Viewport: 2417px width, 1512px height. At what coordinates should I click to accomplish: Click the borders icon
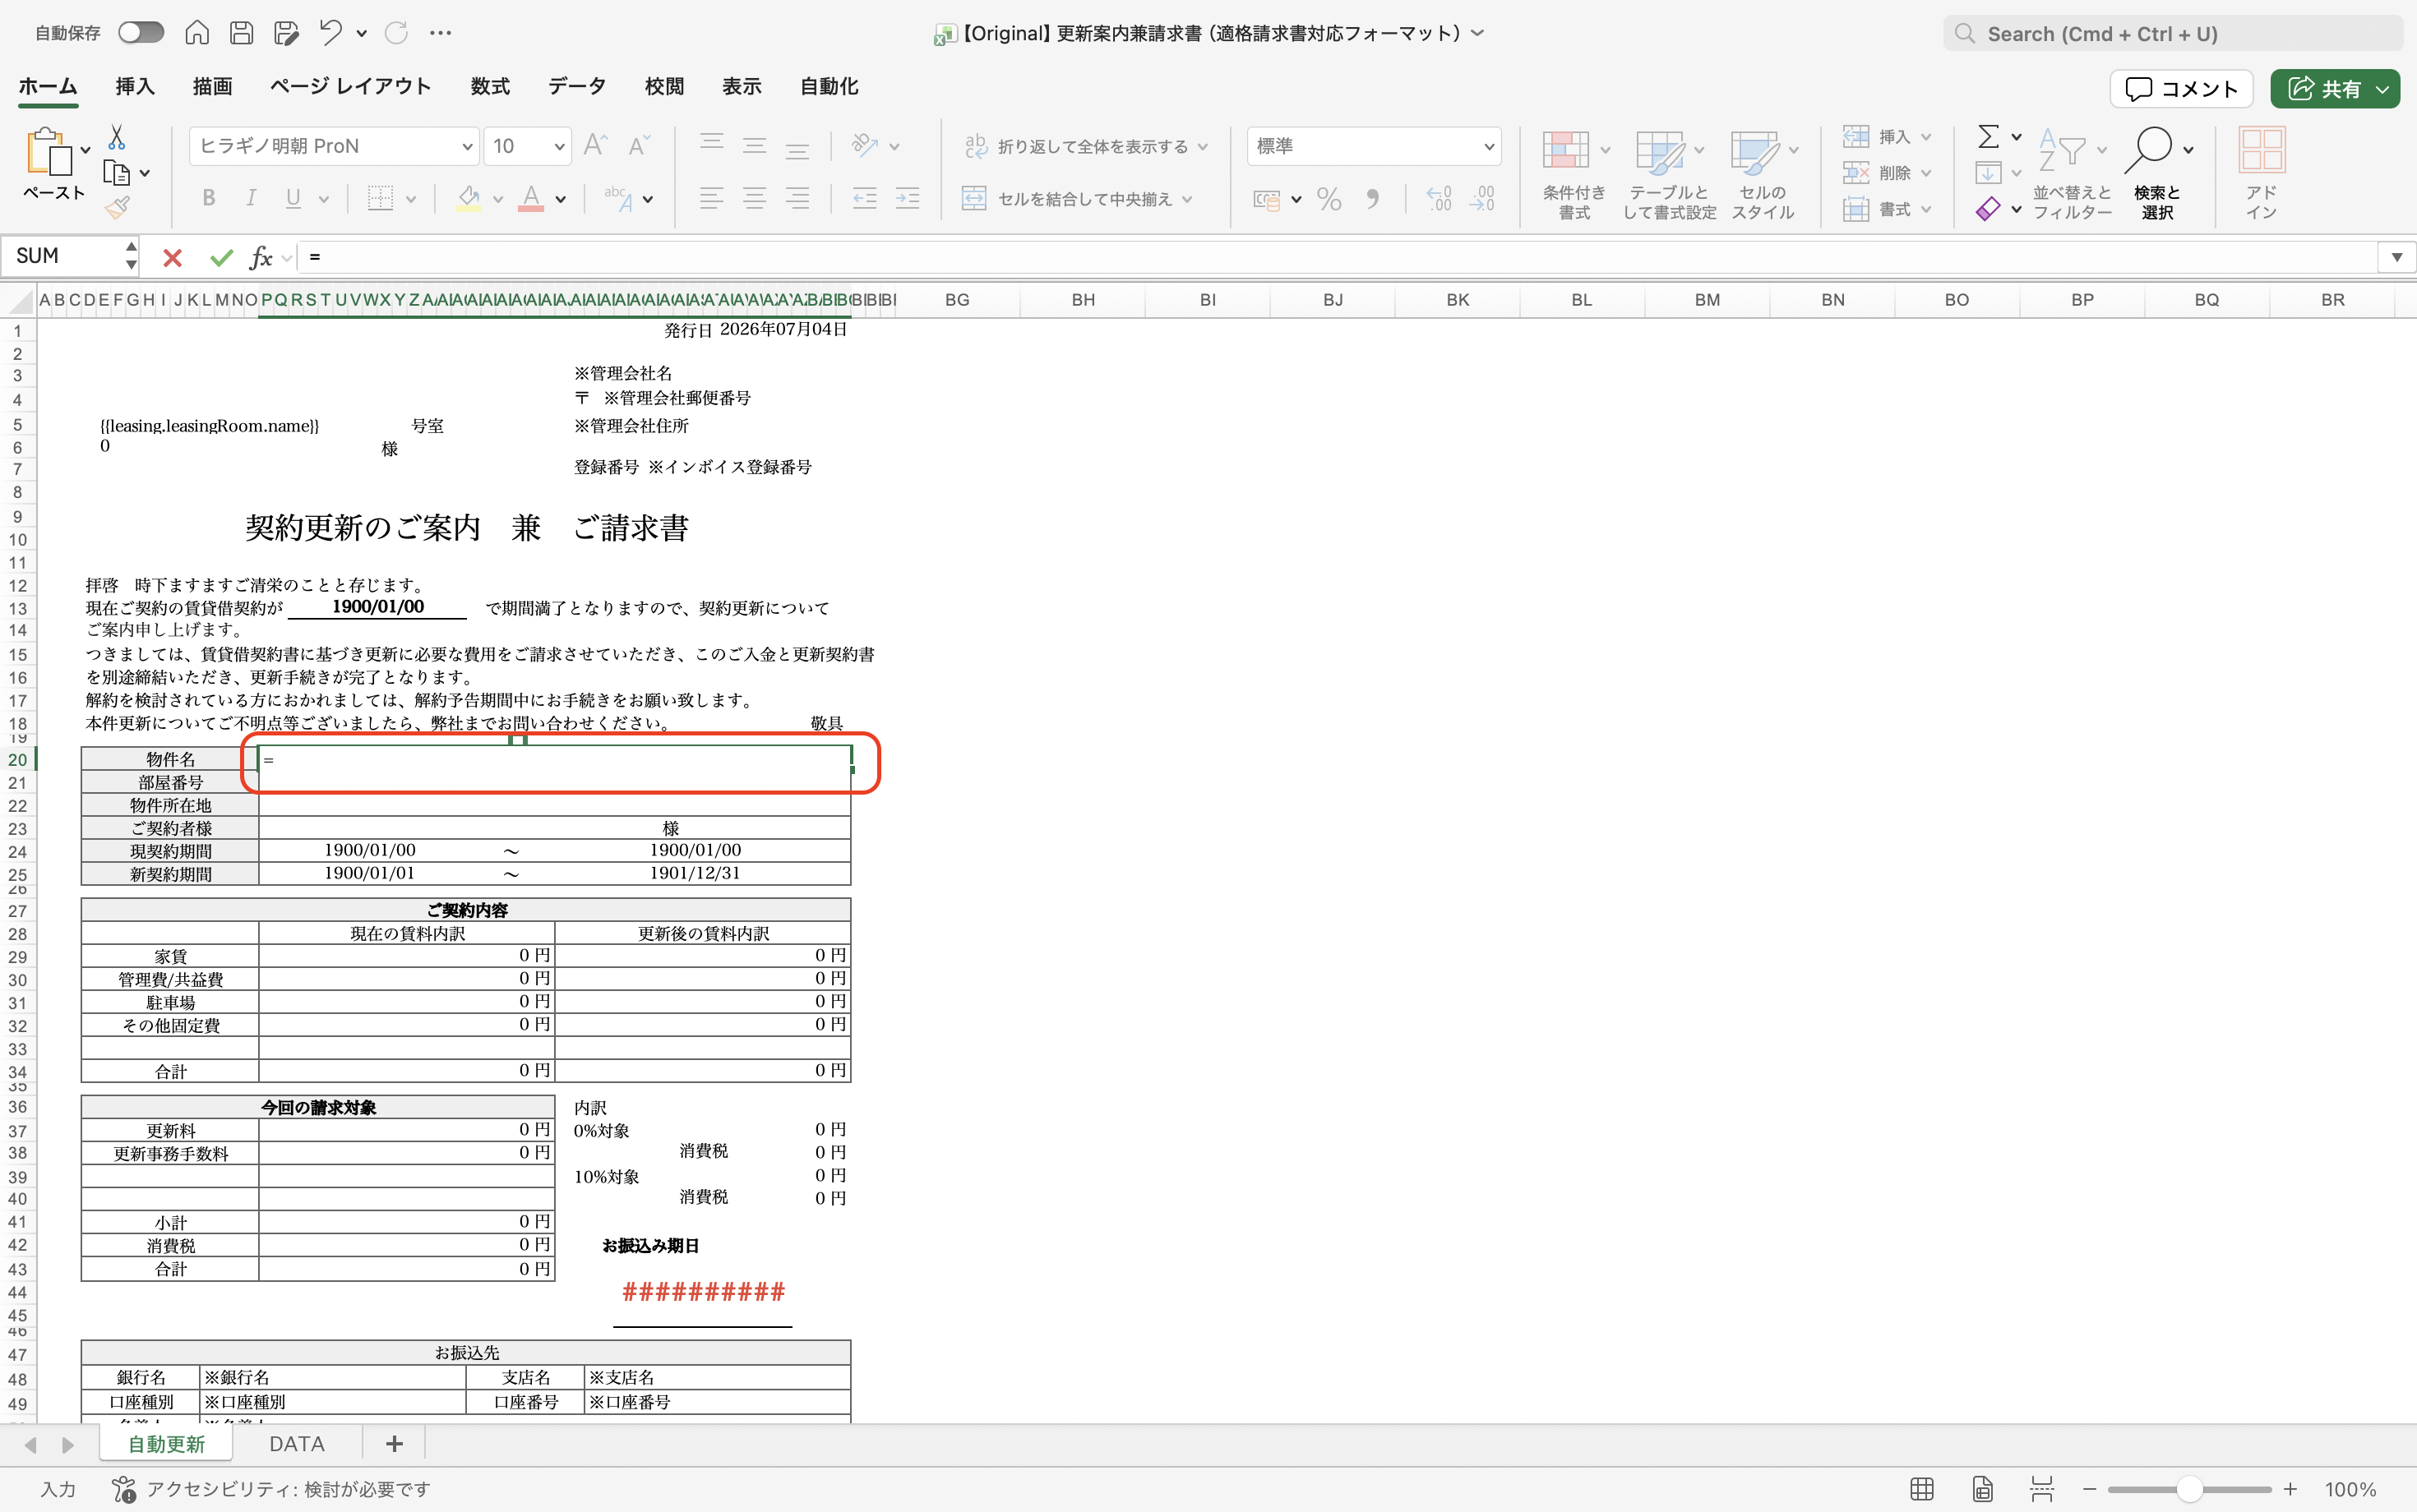pyautogui.click(x=380, y=198)
